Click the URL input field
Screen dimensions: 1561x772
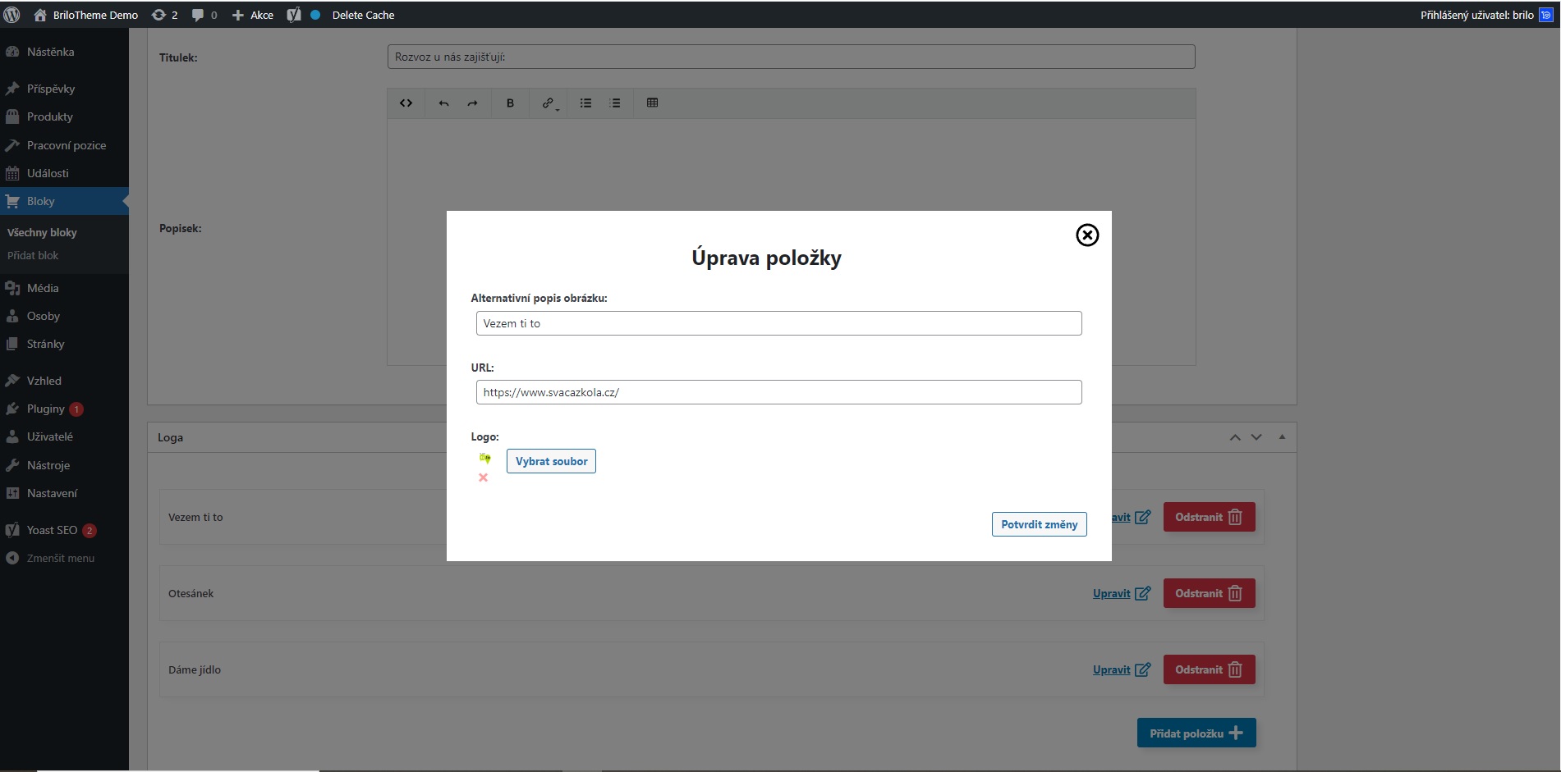(778, 392)
